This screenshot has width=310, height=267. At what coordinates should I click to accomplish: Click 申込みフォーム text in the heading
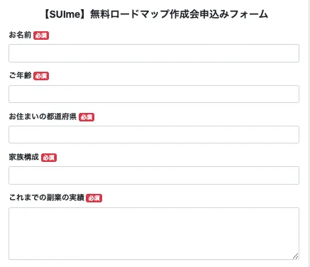coord(234,14)
